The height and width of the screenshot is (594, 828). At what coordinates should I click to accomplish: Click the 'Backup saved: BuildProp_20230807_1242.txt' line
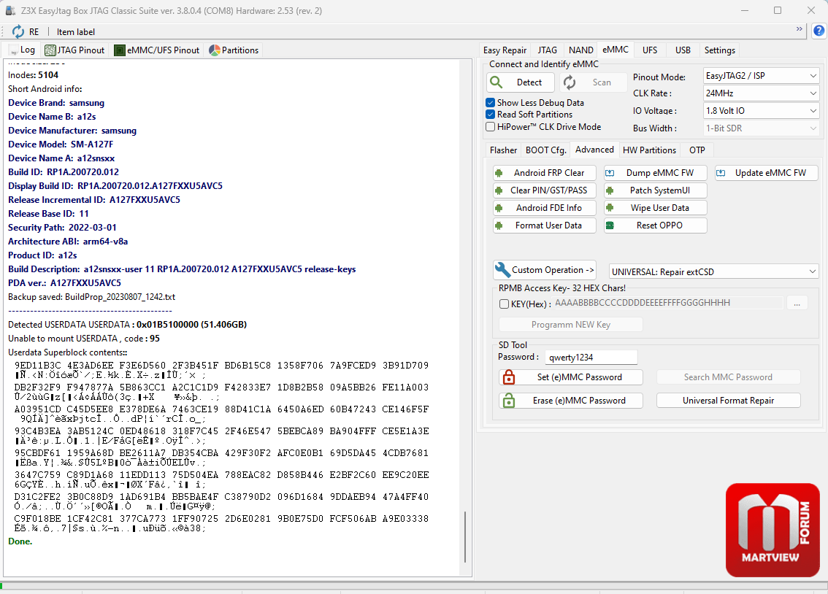point(92,297)
